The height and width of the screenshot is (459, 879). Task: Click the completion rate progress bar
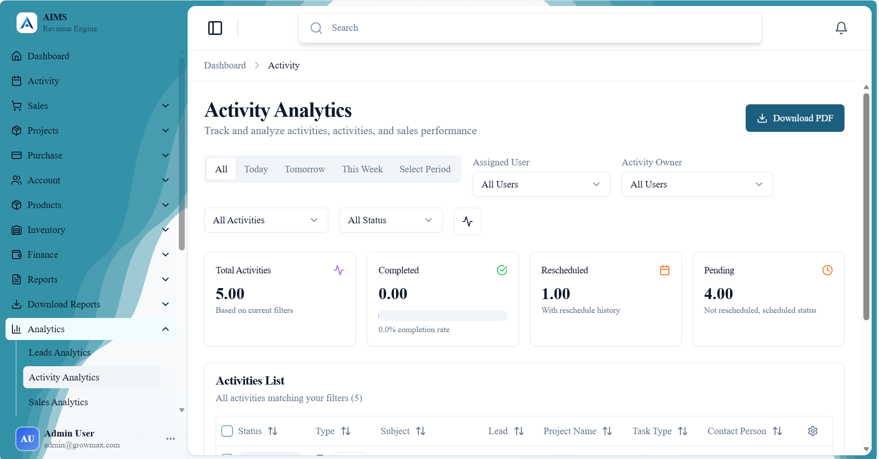[442, 316]
